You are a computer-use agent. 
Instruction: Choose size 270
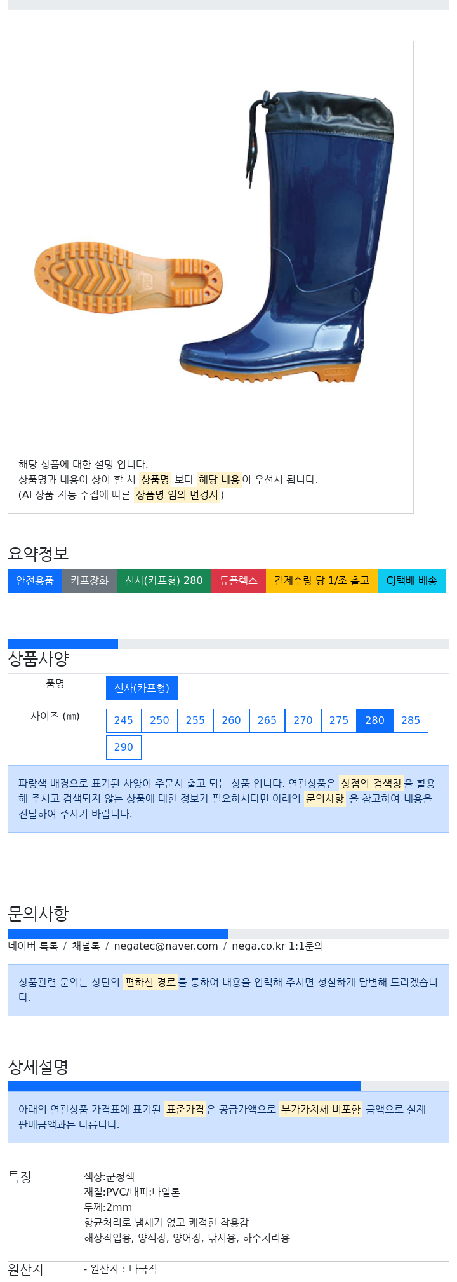click(303, 720)
